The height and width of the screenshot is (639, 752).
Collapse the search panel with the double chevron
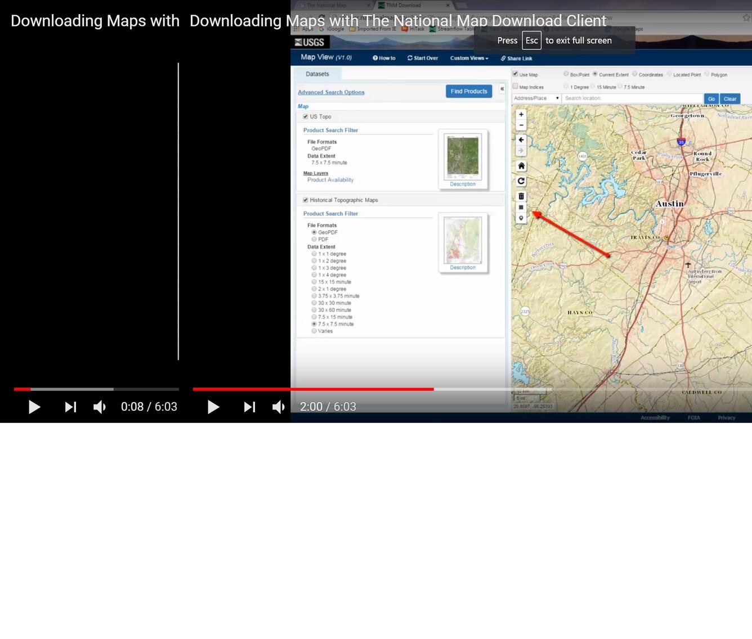coord(502,89)
